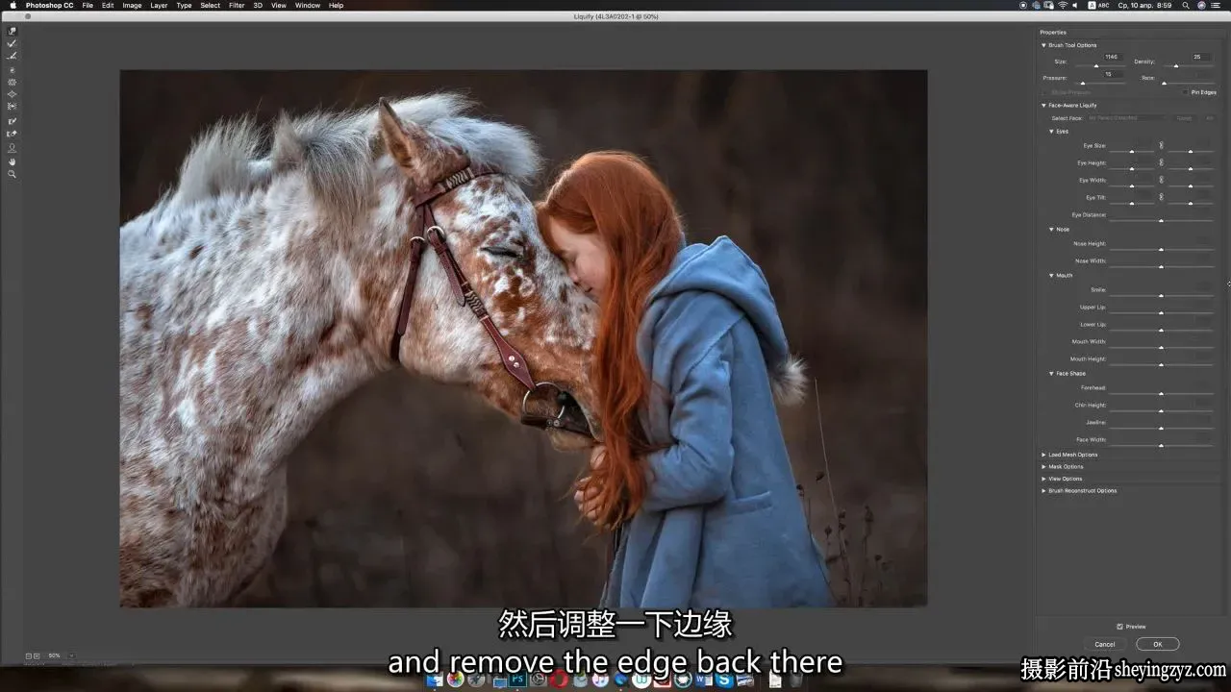
Task: Open the Image menu
Action: tap(132, 5)
